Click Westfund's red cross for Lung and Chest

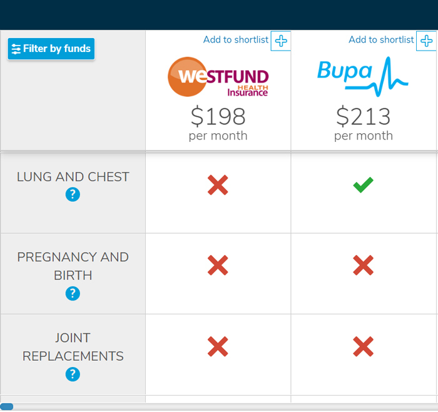click(x=218, y=185)
